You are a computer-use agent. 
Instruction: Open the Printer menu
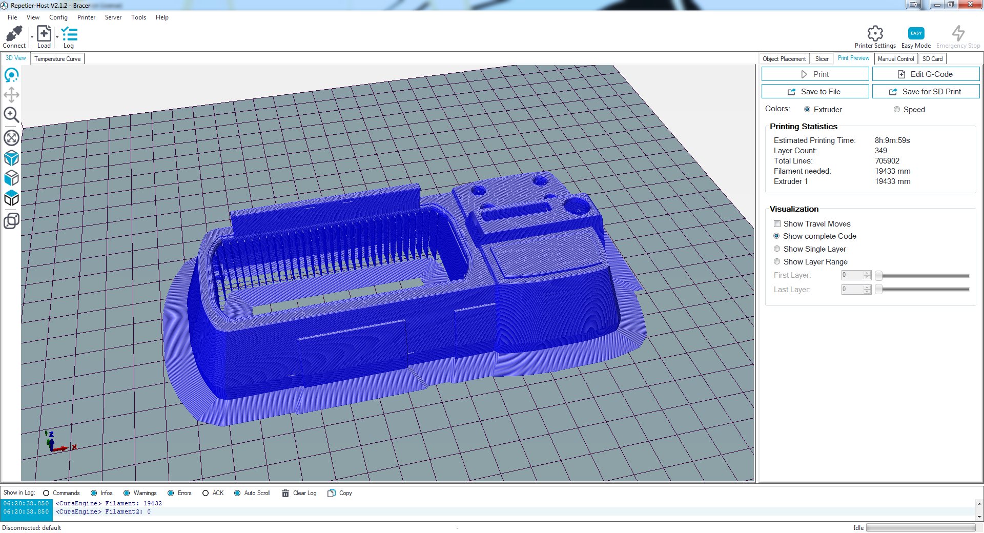click(86, 17)
